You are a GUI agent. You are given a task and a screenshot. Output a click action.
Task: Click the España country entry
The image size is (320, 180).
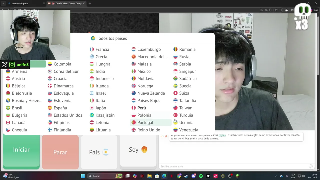point(57,108)
